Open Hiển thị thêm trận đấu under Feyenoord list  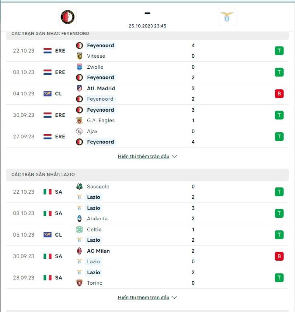point(144,156)
